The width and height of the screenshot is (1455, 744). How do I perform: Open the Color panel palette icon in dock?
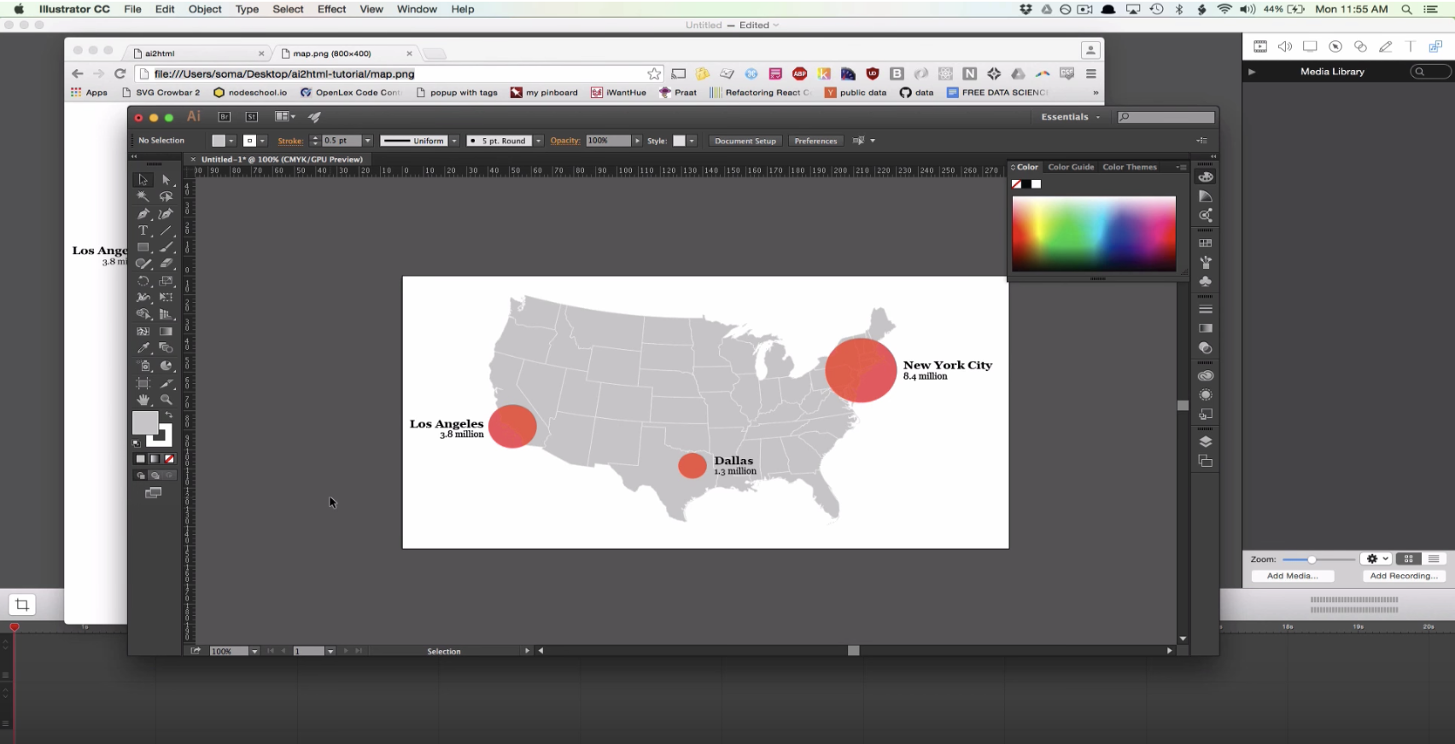point(1206,177)
